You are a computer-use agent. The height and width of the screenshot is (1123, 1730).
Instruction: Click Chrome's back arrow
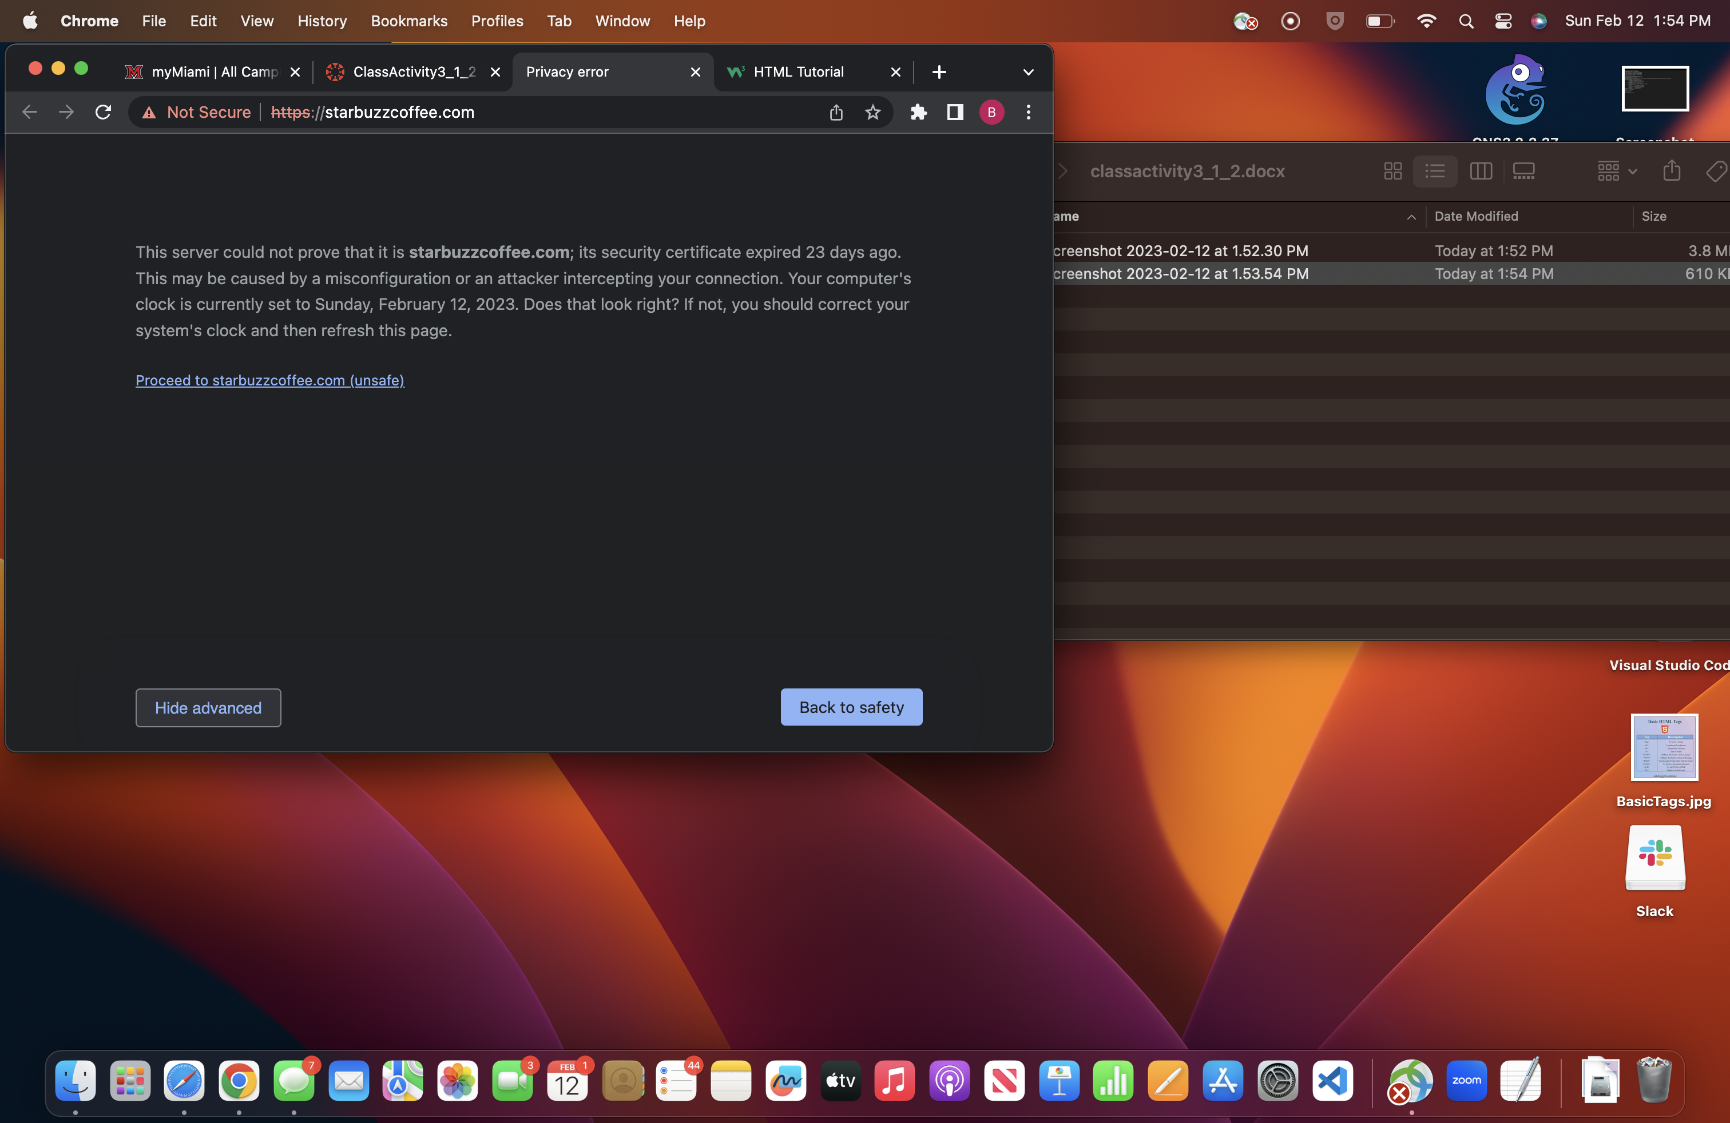(x=30, y=112)
